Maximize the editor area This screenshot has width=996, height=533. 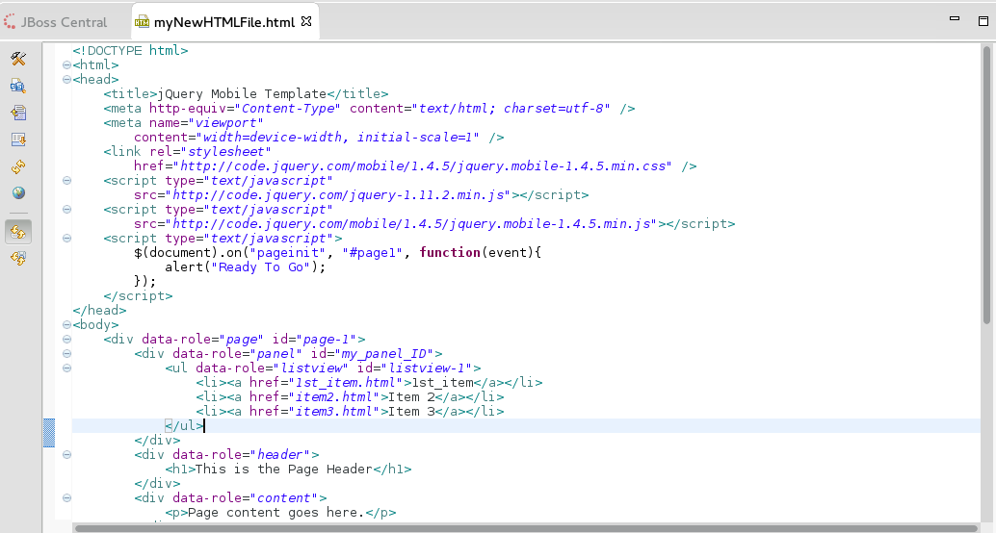tap(983, 21)
